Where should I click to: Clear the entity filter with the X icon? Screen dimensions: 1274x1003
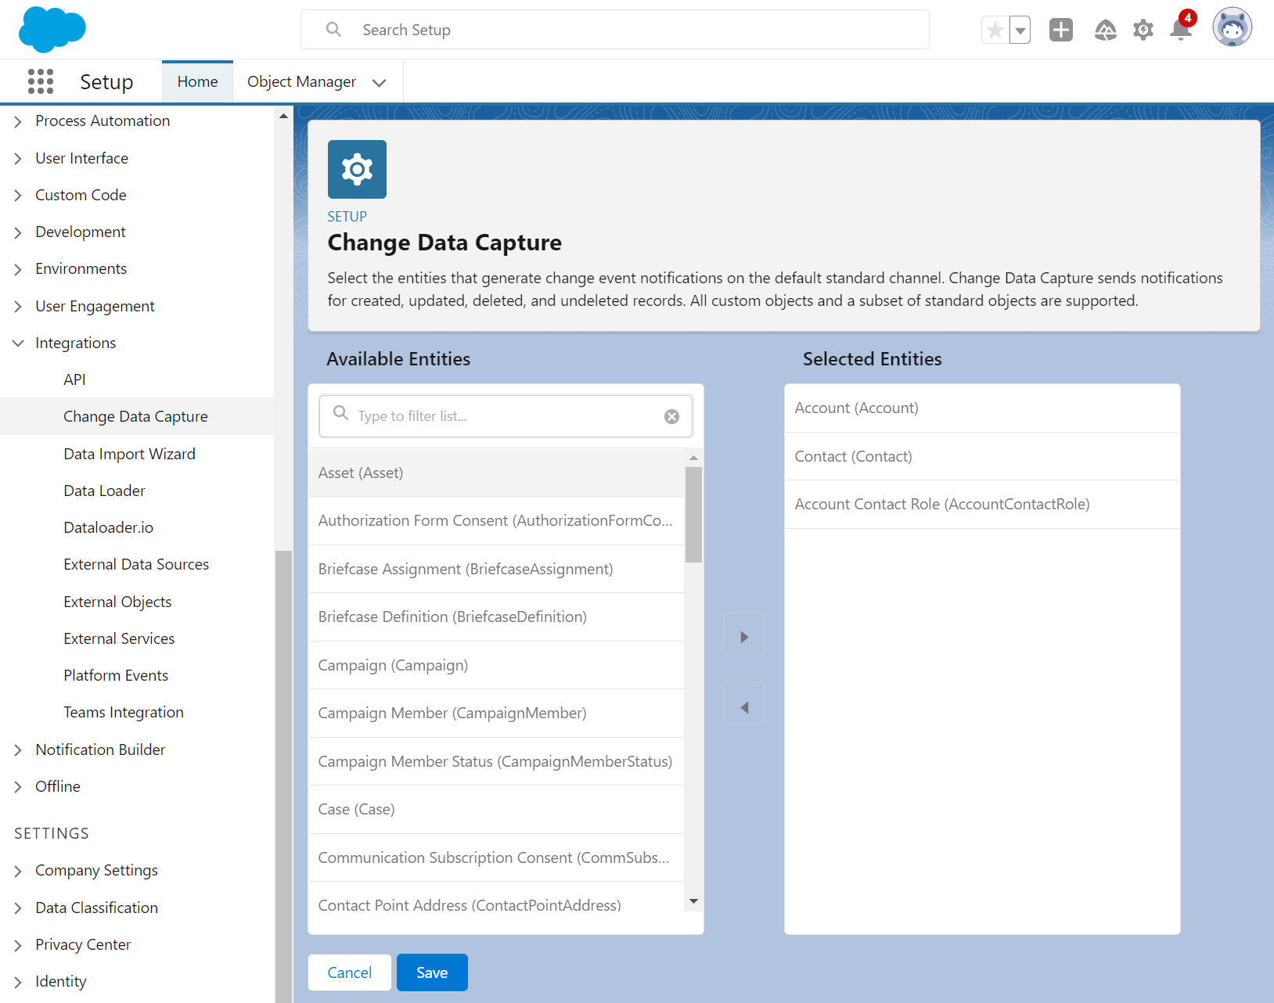coord(671,415)
